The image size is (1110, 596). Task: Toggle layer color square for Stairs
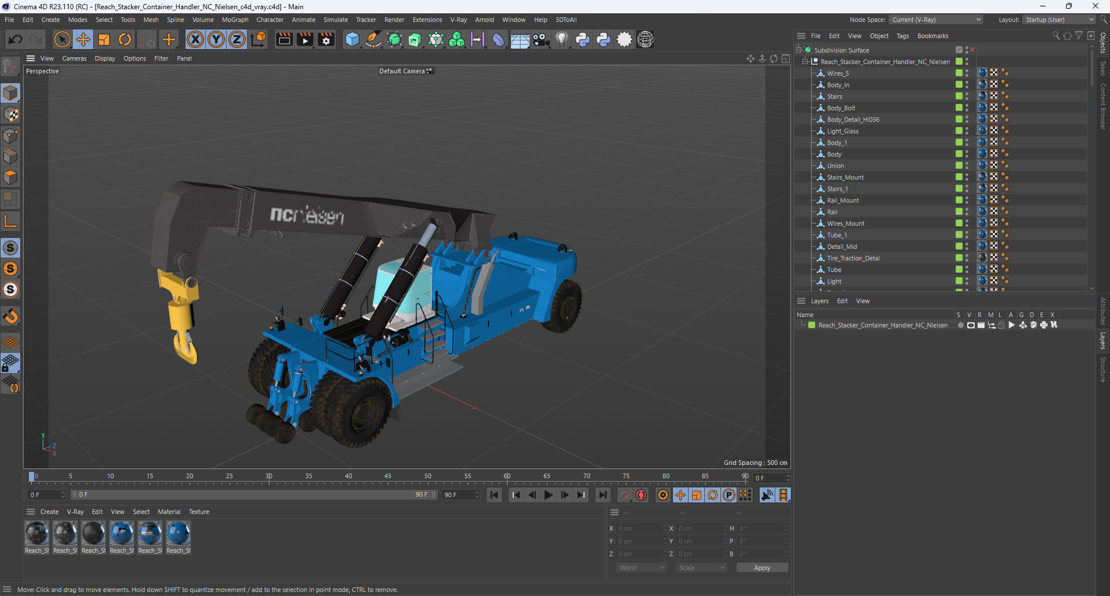[x=959, y=96]
